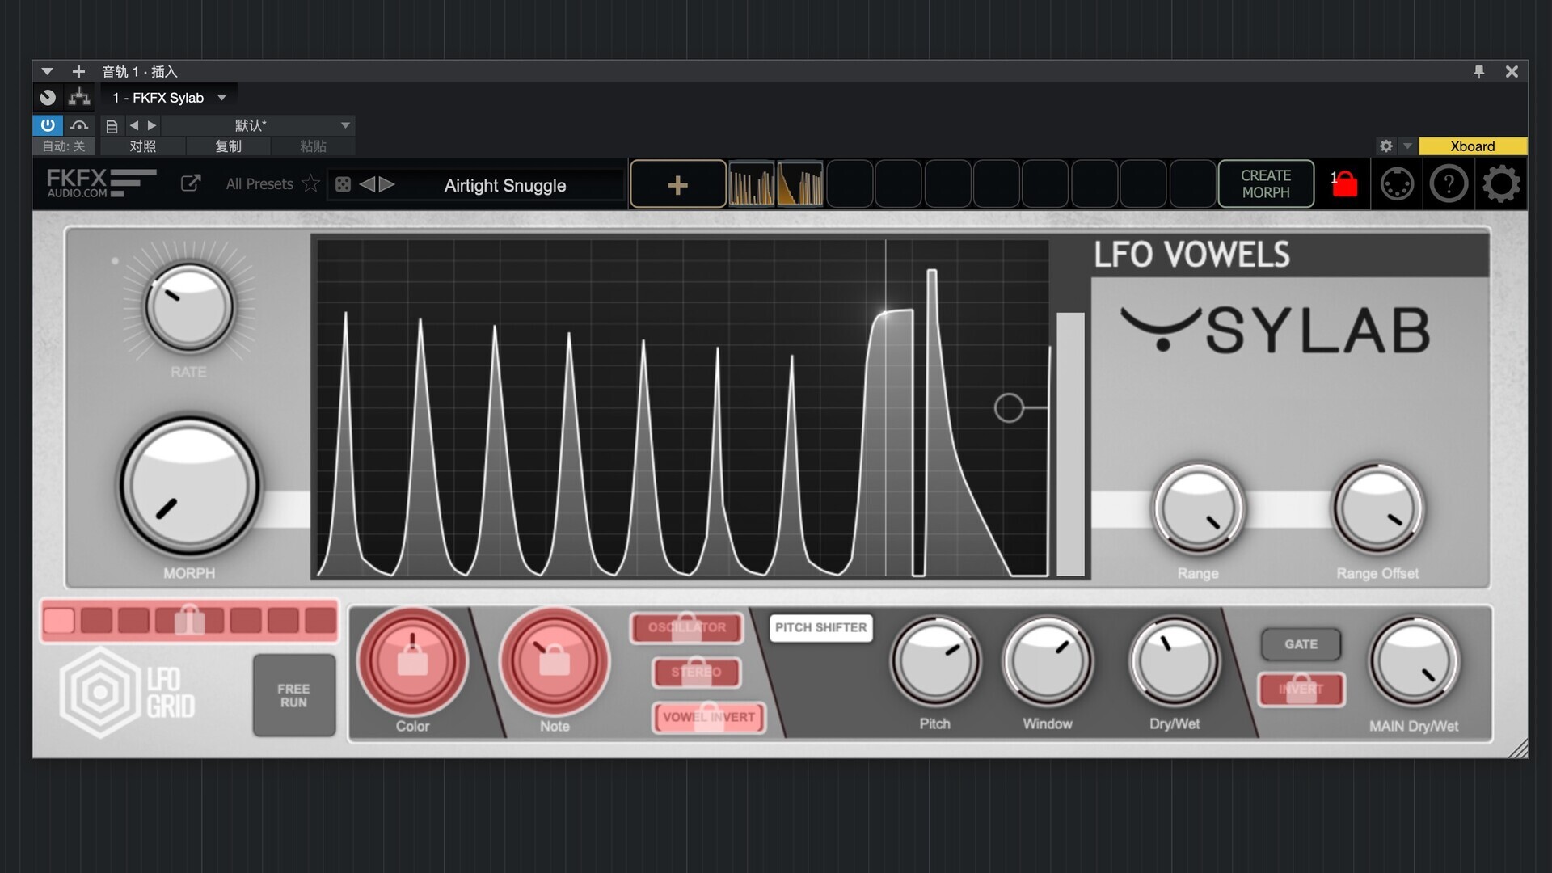Open the help question mark icon
Screen dimensions: 1552x873
pyautogui.click(x=1449, y=184)
